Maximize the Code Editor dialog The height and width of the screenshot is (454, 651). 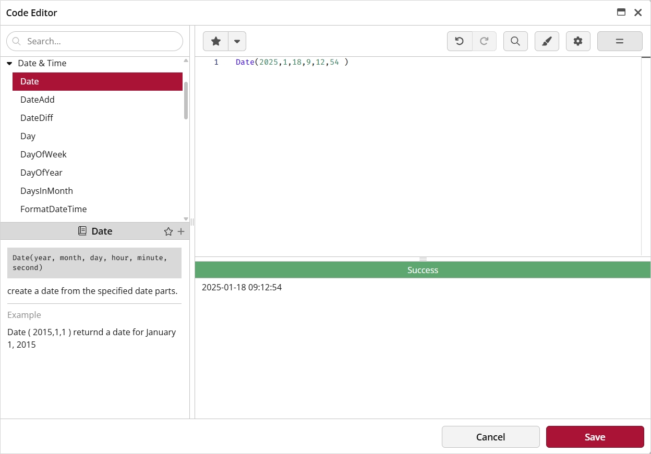tap(621, 13)
